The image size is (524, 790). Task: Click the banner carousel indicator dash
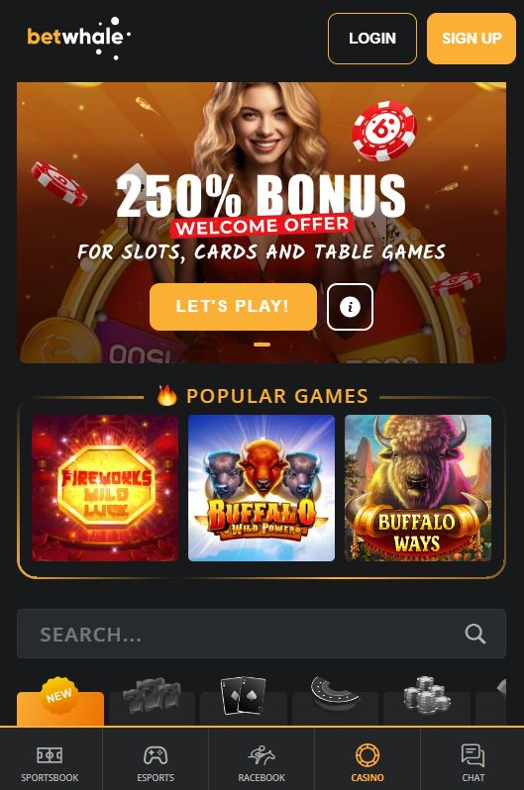[x=262, y=345]
